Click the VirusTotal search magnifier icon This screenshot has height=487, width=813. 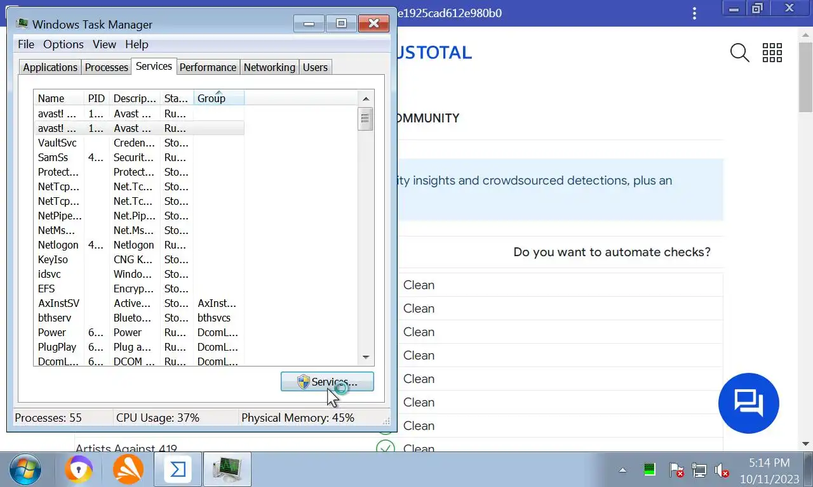pos(740,53)
